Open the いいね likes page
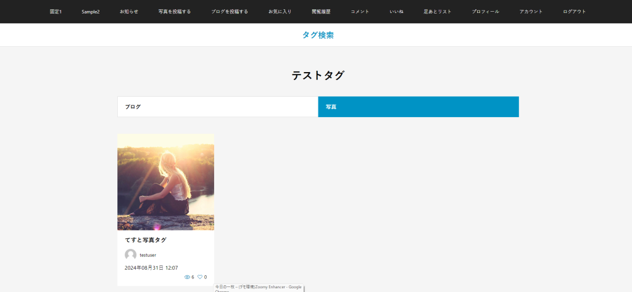632x292 pixels. (396, 12)
